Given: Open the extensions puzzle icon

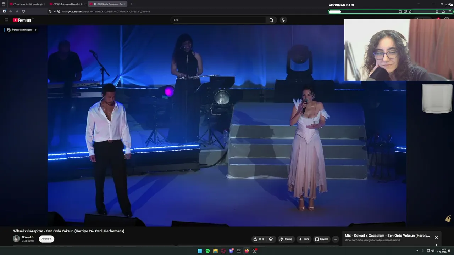Looking at the screenshot, I should click(443, 11).
